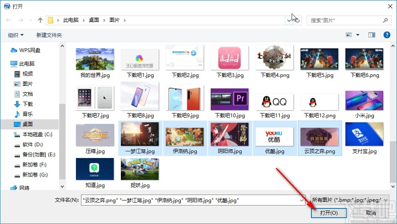Click the search magnifier icon
397x224 pixels.
pos(385,20)
